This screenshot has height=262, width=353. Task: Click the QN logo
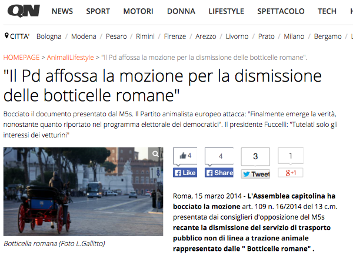tap(24, 11)
